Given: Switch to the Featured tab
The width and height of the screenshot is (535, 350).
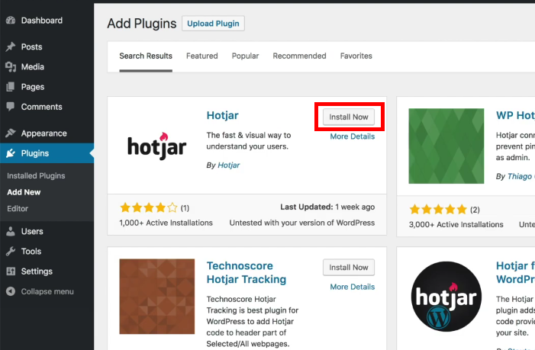Looking at the screenshot, I should 202,56.
